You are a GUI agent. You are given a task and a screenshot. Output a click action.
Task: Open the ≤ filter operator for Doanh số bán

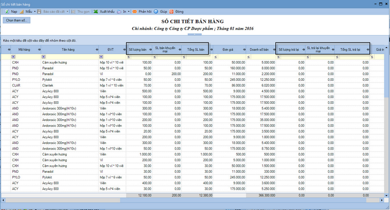click(x=248, y=57)
